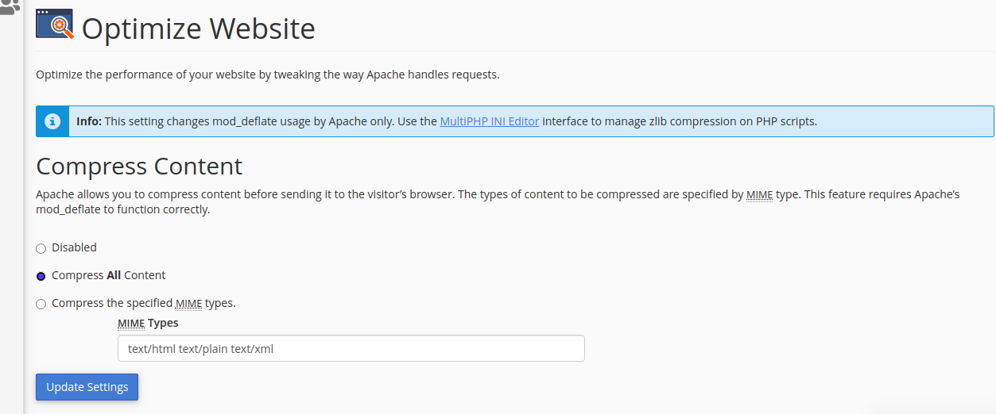The height and width of the screenshot is (414, 996).
Task: Click the bold 'All' word in Compress All Content
Action: tap(114, 276)
